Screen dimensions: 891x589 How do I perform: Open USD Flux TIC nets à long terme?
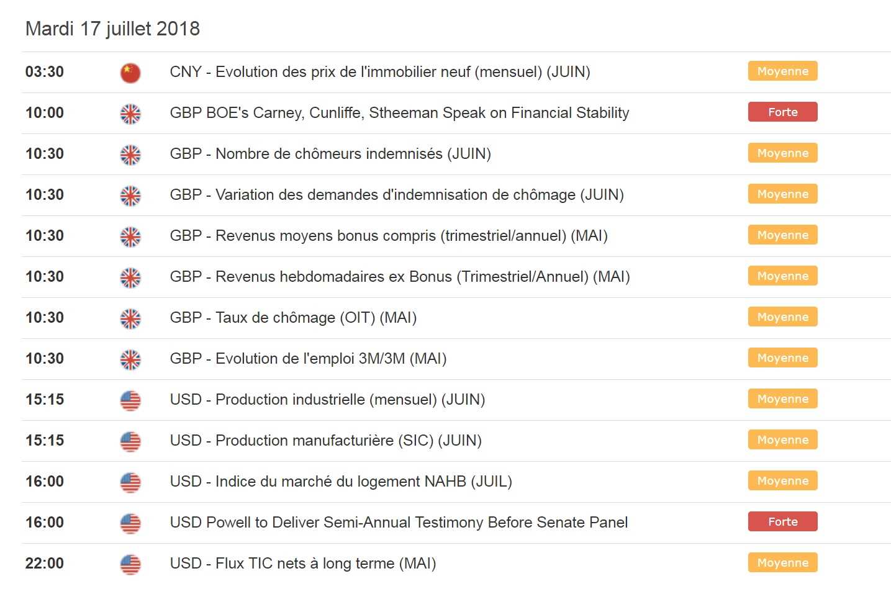point(302,564)
